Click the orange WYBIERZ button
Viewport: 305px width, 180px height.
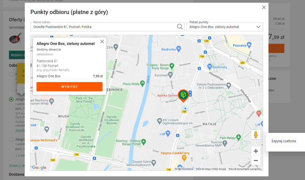pyautogui.click(x=69, y=87)
